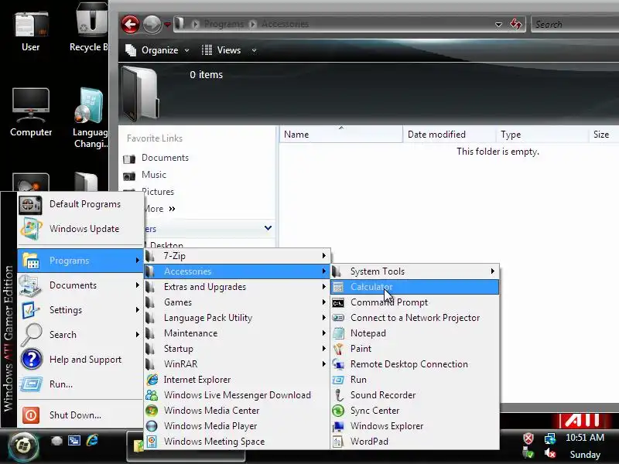Click the Start orb button
The width and height of the screenshot is (619, 464).
(x=24, y=446)
